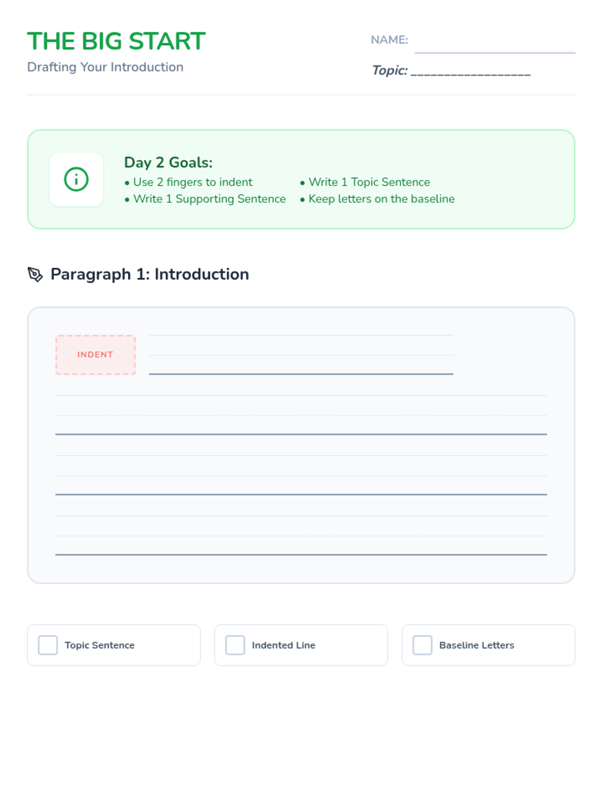602x803 pixels.
Task: Click the Paragraph 1: Introduction heading
Action: (x=149, y=275)
